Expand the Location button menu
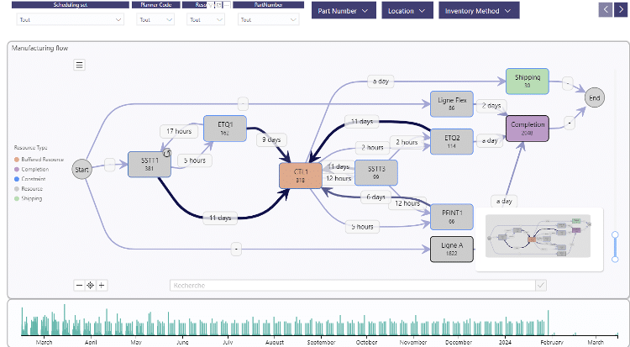The height and width of the screenshot is (347, 630). click(407, 10)
